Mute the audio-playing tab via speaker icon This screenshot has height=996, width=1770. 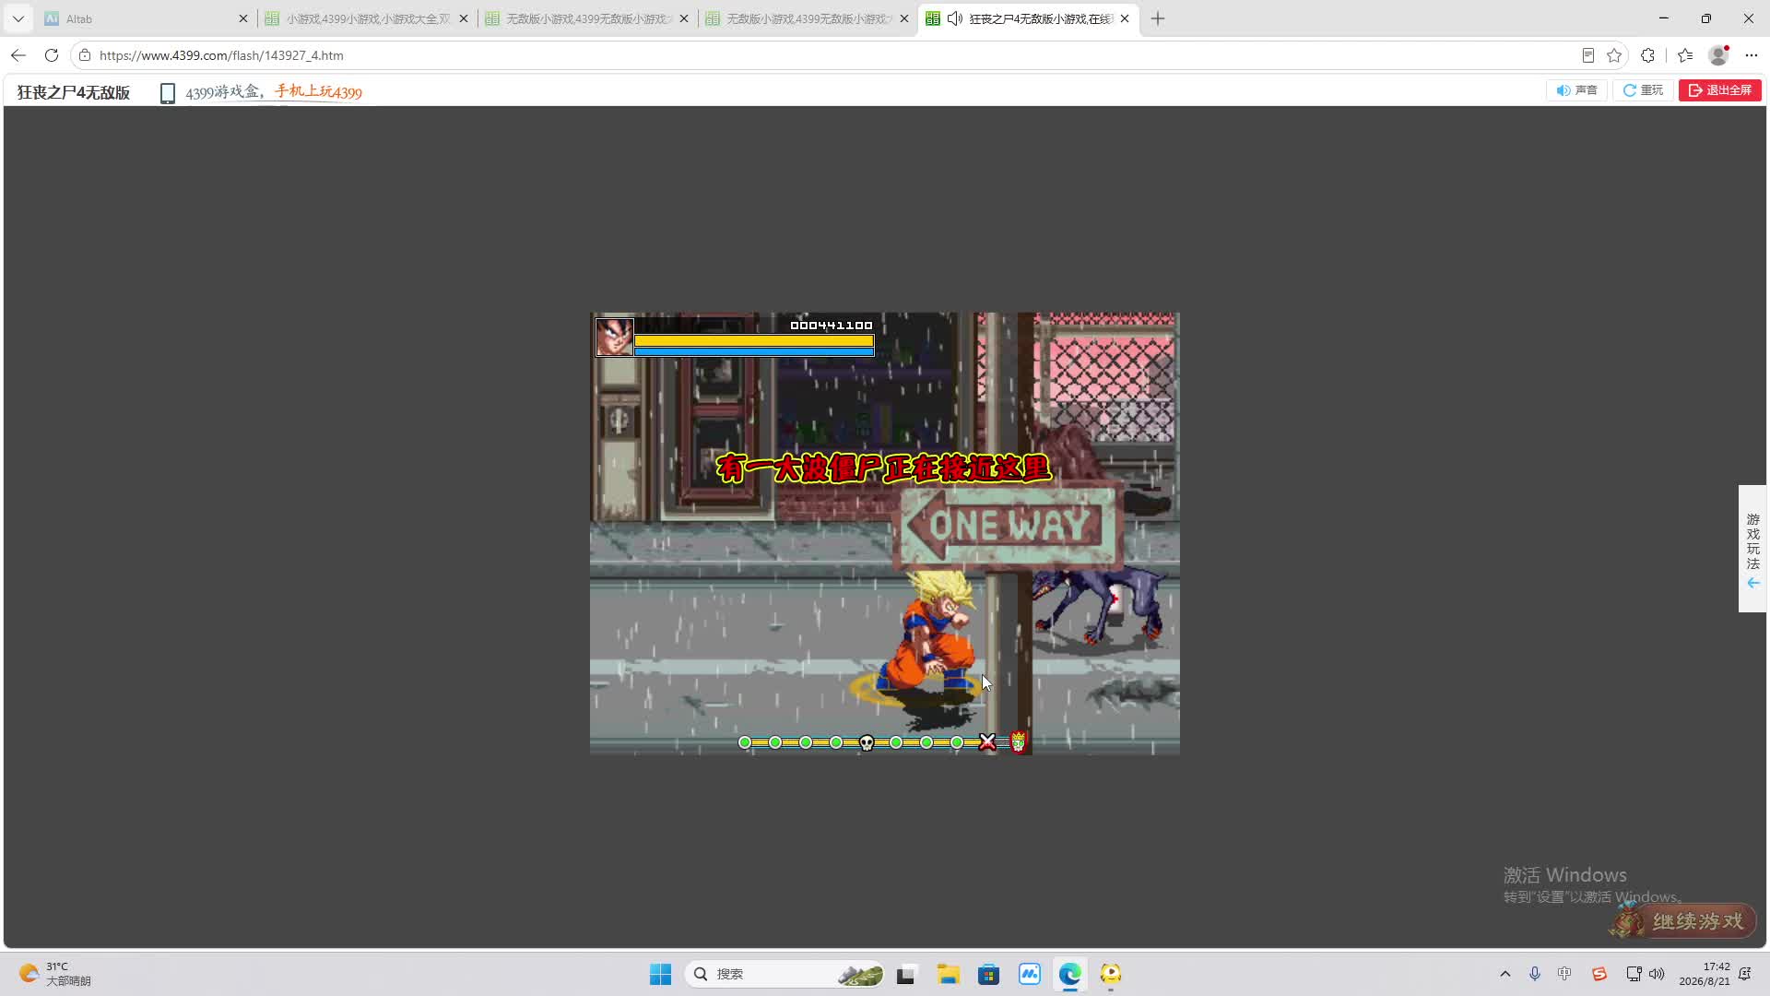[955, 18]
